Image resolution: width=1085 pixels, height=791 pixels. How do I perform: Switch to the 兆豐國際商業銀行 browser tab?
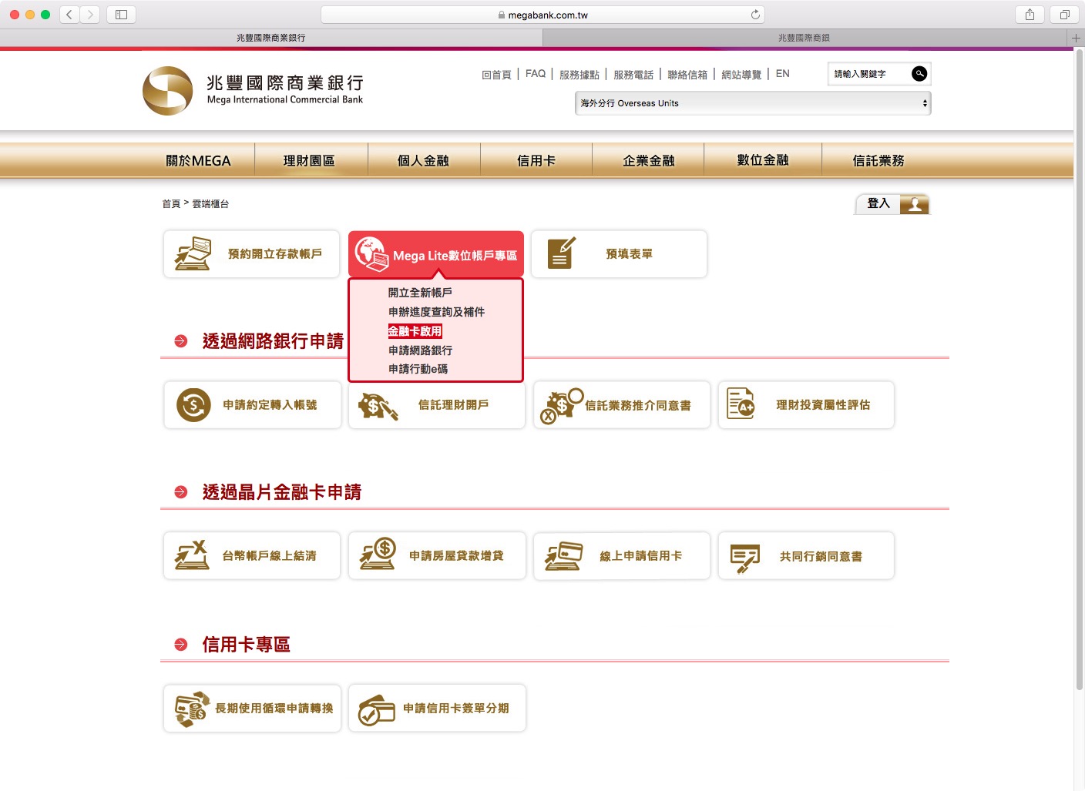click(x=270, y=38)
